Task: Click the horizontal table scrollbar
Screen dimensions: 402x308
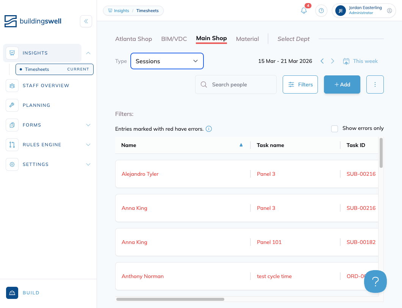Action: tap(170, 299)
